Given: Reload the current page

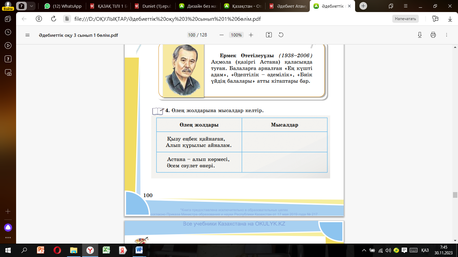Looking at the screenshot, I should point(53,19).
